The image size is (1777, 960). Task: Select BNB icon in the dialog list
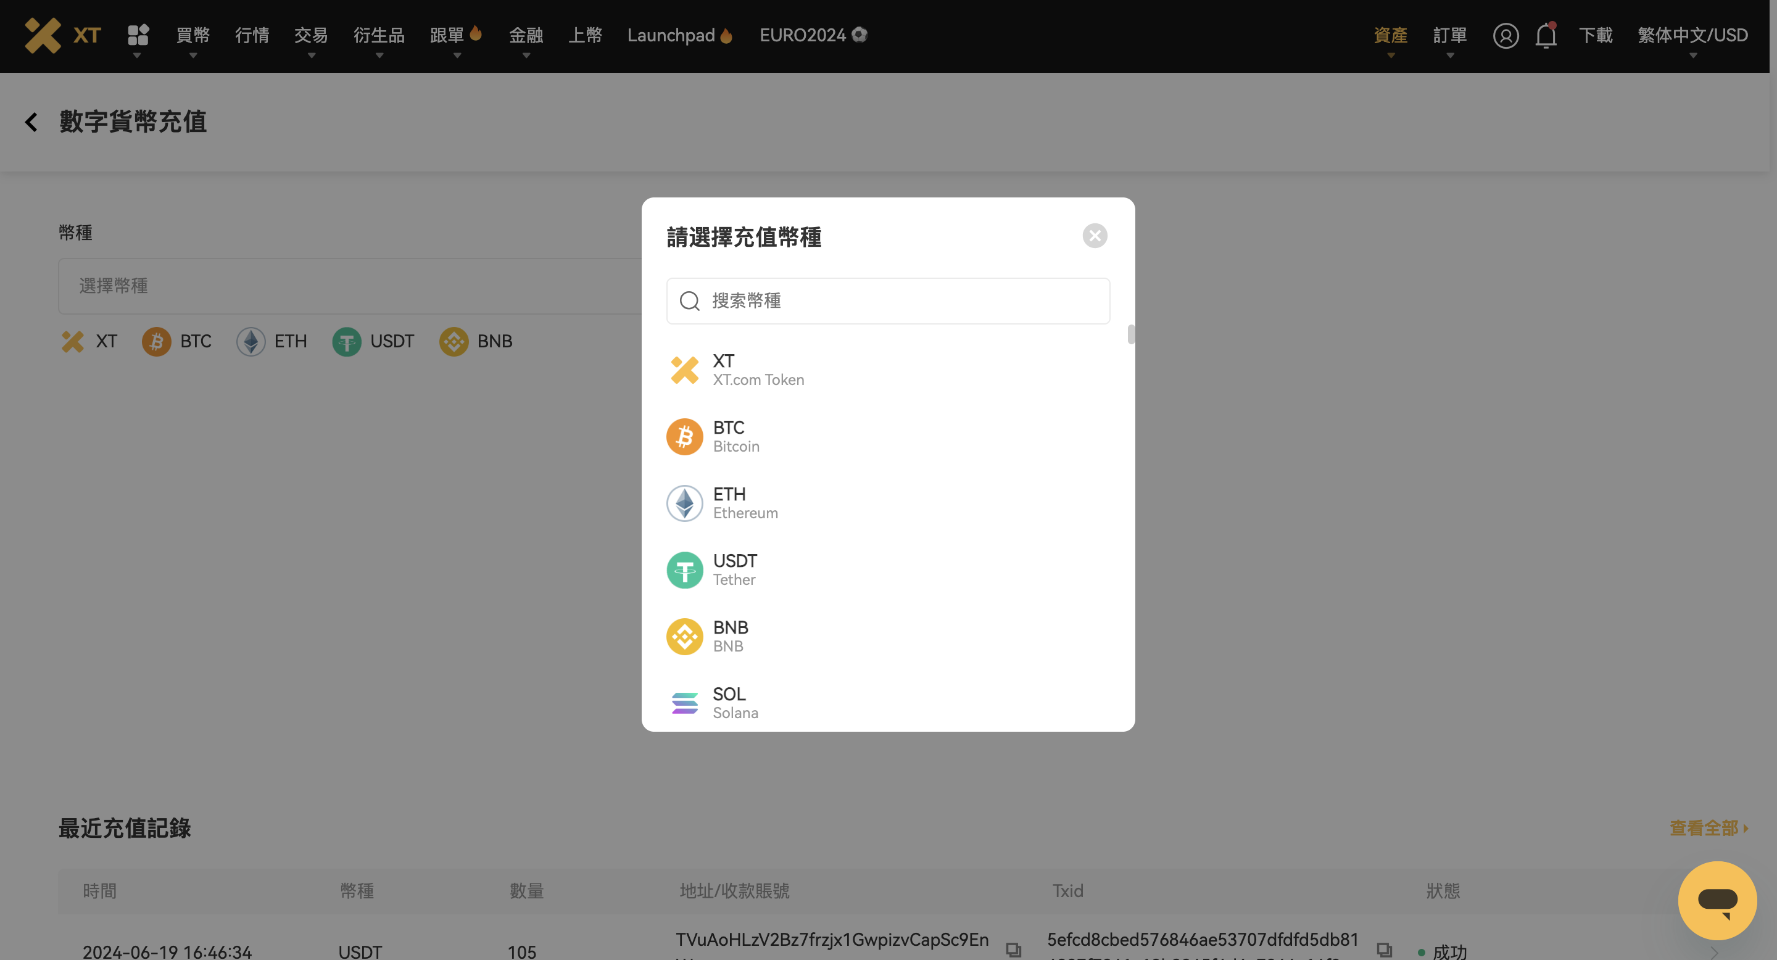(x=684, y=637)
